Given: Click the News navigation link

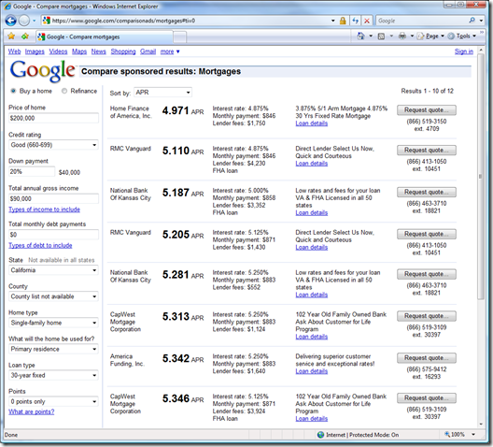Looking at the screenshot, I should pyautogui.click(x=99, y=51).
